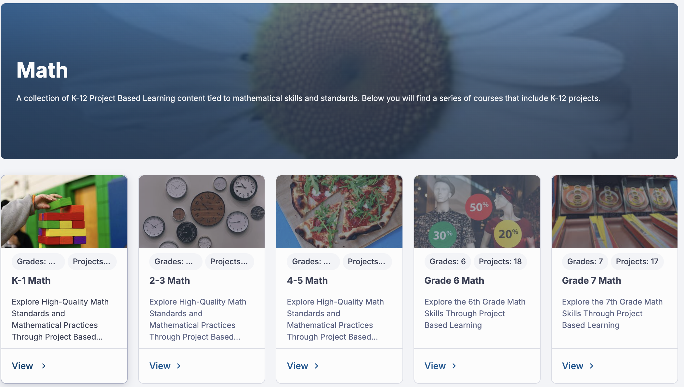Screen dimensions: 684x387
Task: Click the Projects: 18 tag
Action: pos(500,262)
